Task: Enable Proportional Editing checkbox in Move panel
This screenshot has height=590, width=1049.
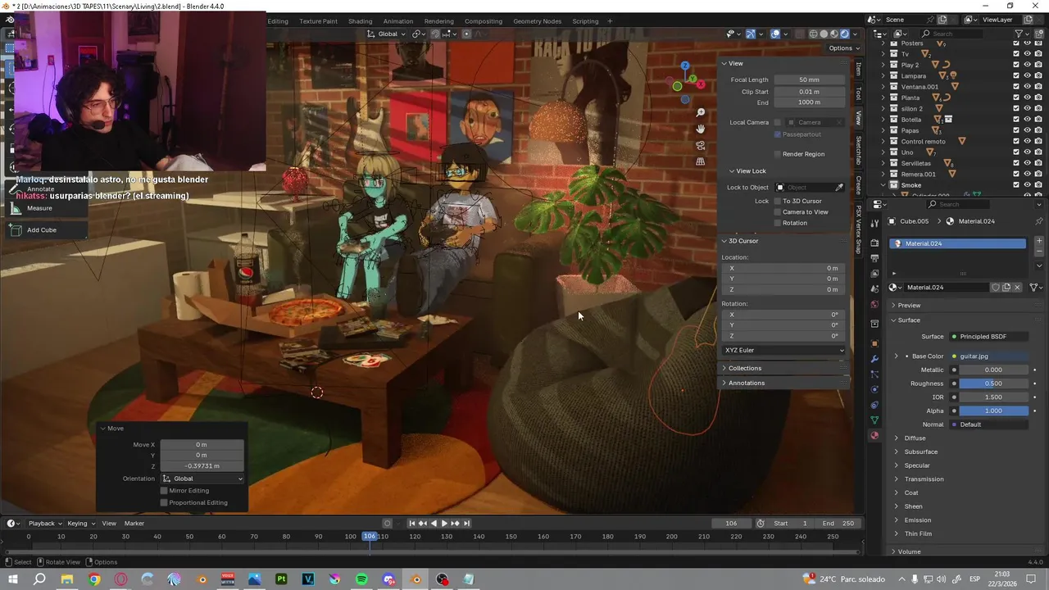Action: (x=164, y=502)
